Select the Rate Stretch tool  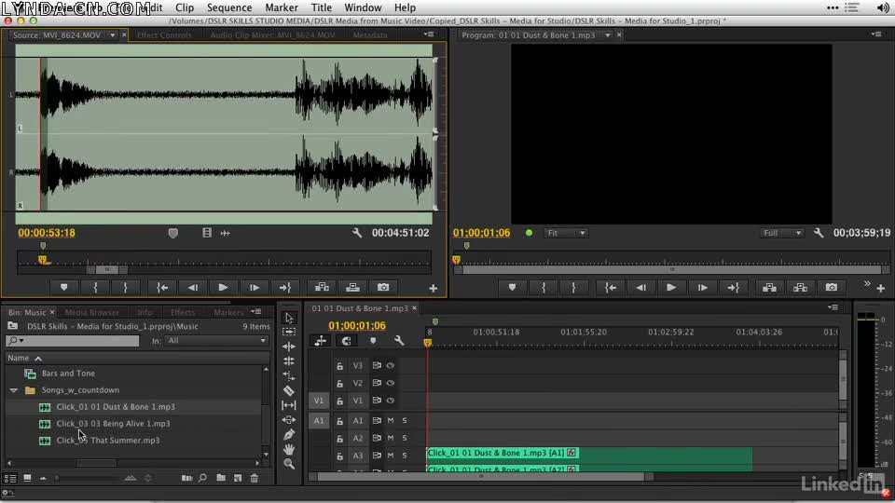pos(289,375)
